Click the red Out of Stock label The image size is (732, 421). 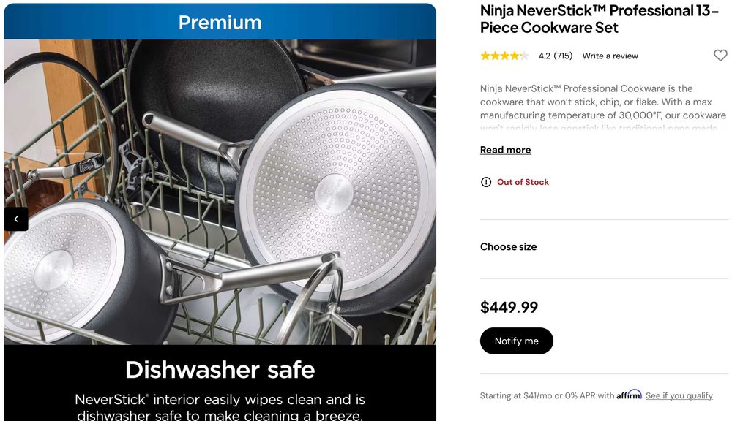[523, 182]
